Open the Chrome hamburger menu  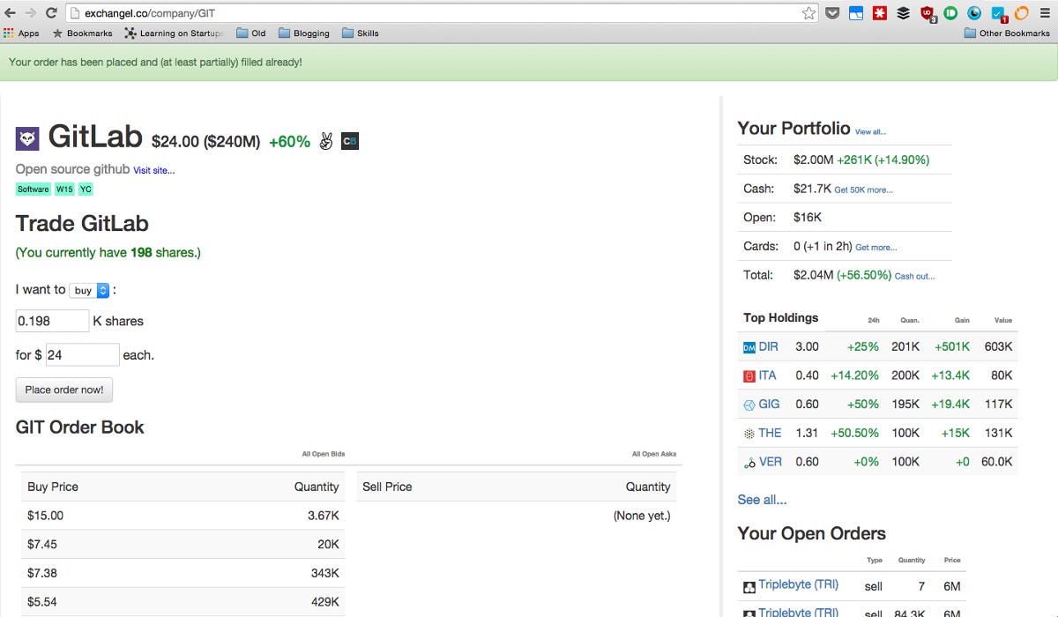point(1046,13)
